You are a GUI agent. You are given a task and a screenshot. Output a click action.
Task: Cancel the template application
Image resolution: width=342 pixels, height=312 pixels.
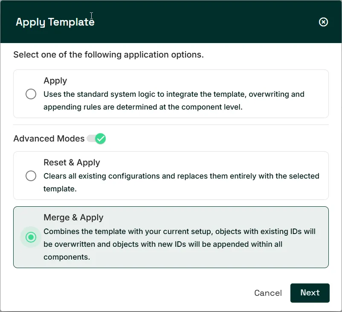(x=268, y=293)
